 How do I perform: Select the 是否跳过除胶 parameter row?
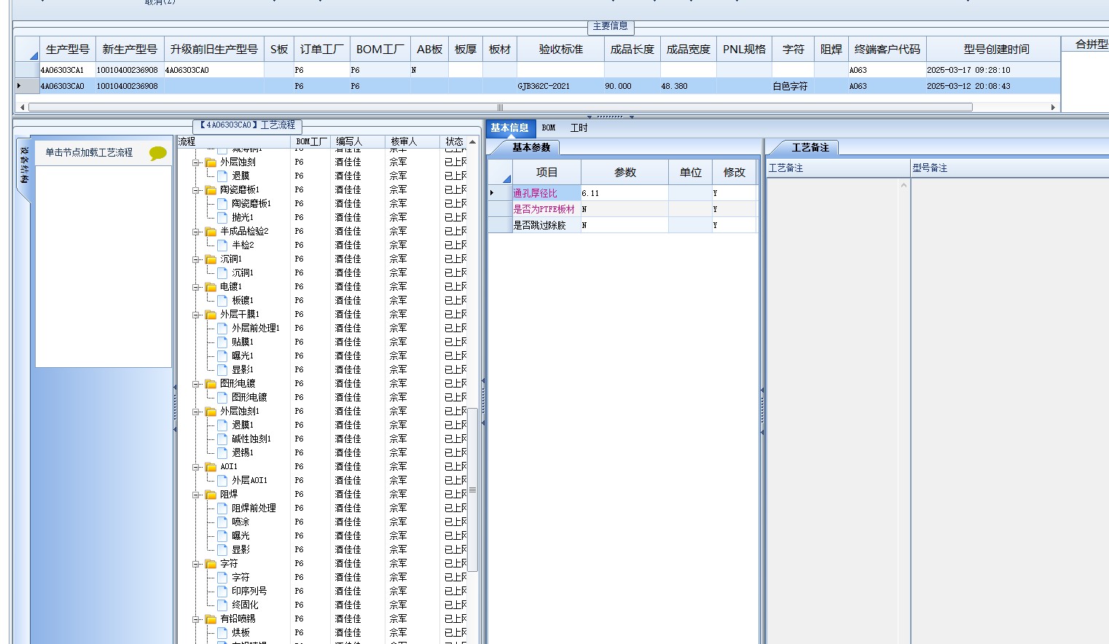pos(622,225)
